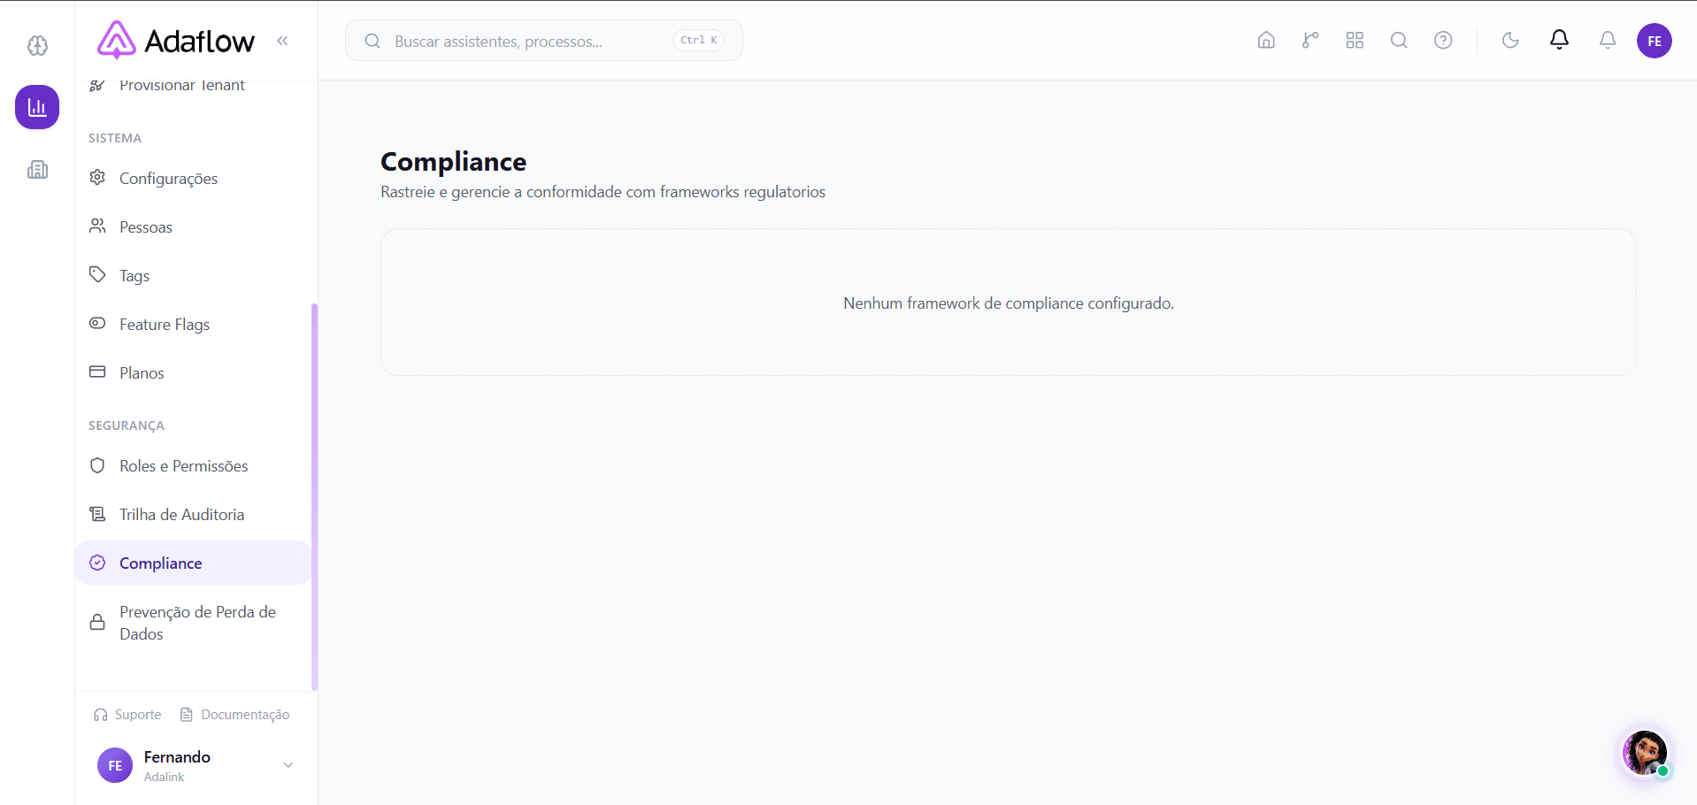Open Prevenção de Perda de Dados
1697x805 pixels.
pos(193,623)
